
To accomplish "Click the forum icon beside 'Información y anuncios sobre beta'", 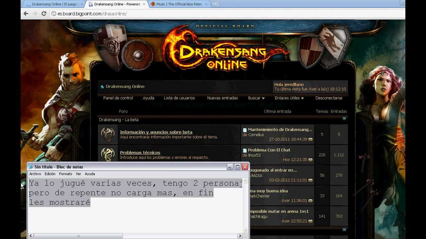I will (x=108, y=134).
